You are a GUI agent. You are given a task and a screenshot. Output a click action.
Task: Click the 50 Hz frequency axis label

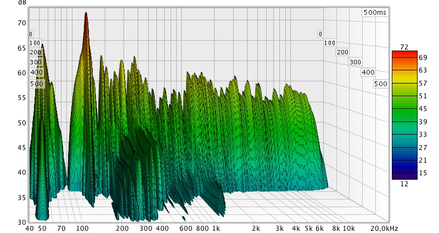tap(42, 229)
